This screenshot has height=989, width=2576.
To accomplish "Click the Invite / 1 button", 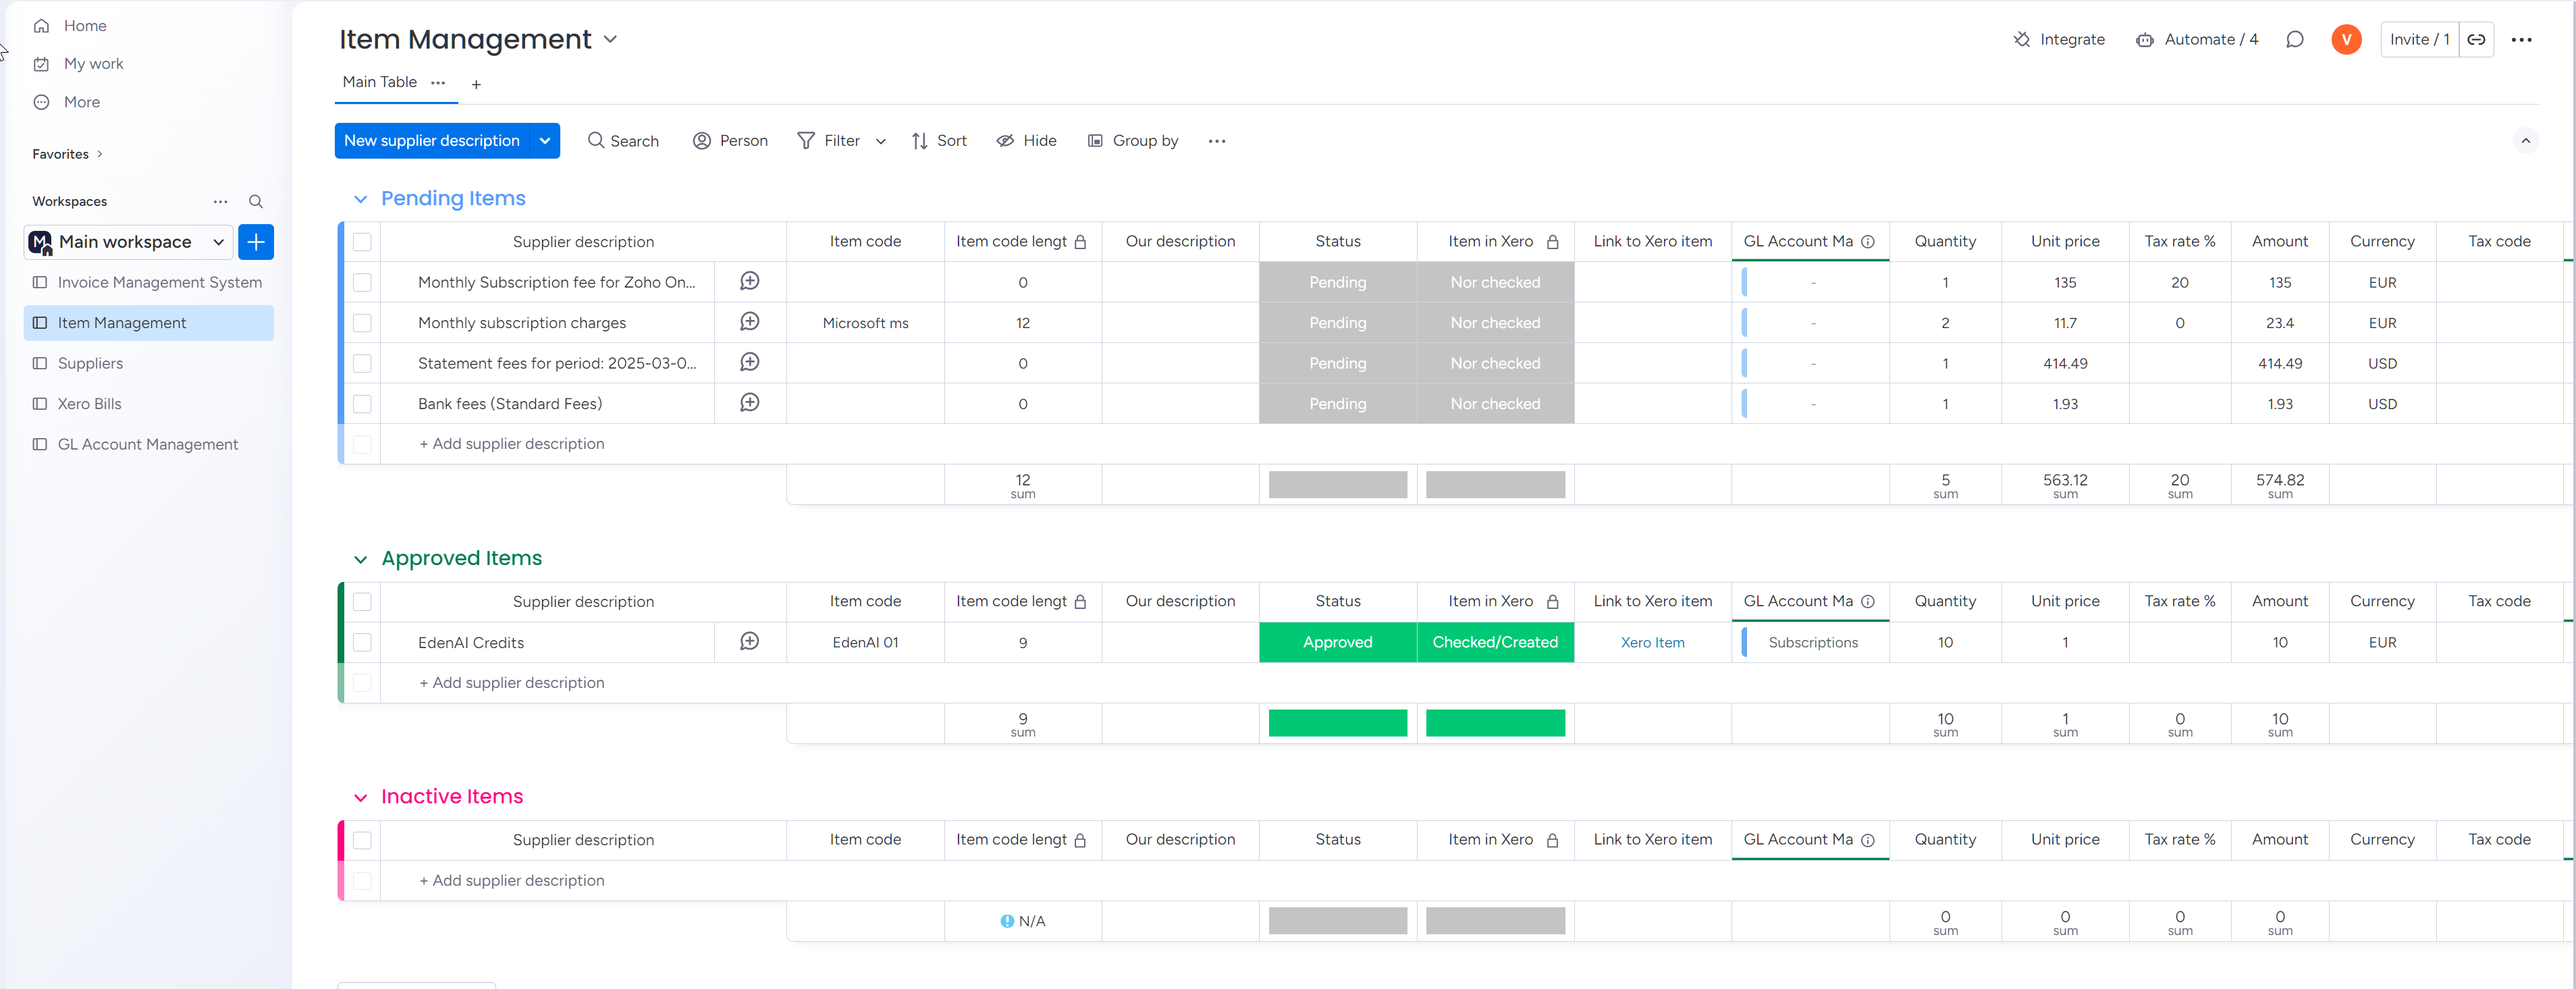I will click(x=2419, y=40).
